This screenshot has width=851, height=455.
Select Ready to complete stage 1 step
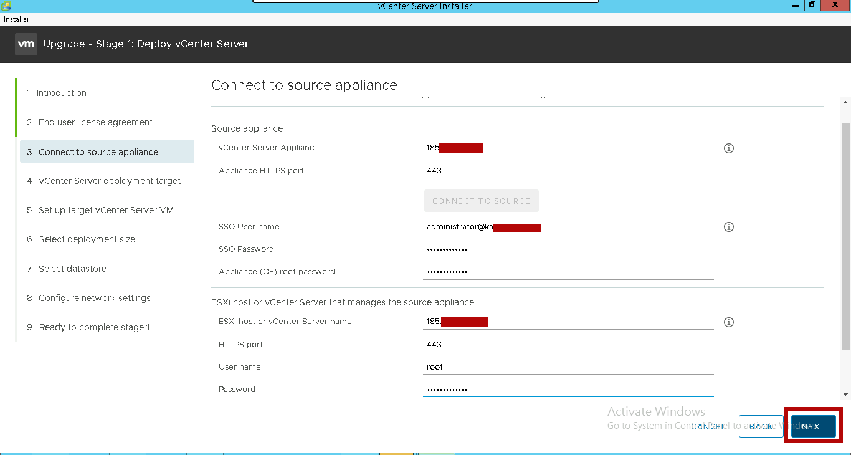pyautogui.click(x=88, y=327)
